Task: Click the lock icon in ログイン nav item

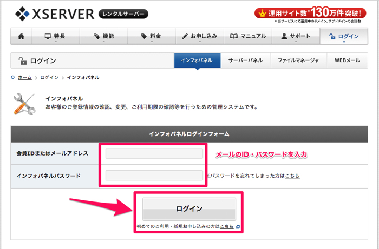Action: (x=332, y=36)
